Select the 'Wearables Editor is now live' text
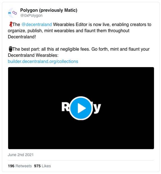This screenshot has width=161, height=174. [82, 24]
